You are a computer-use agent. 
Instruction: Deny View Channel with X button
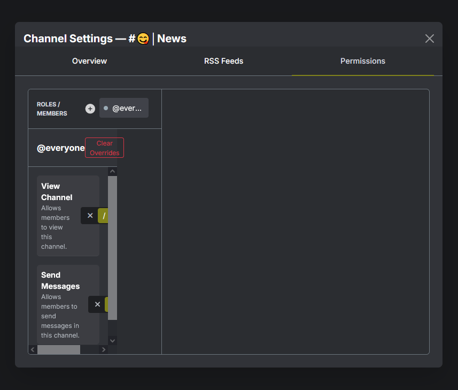tap(90, 216)
